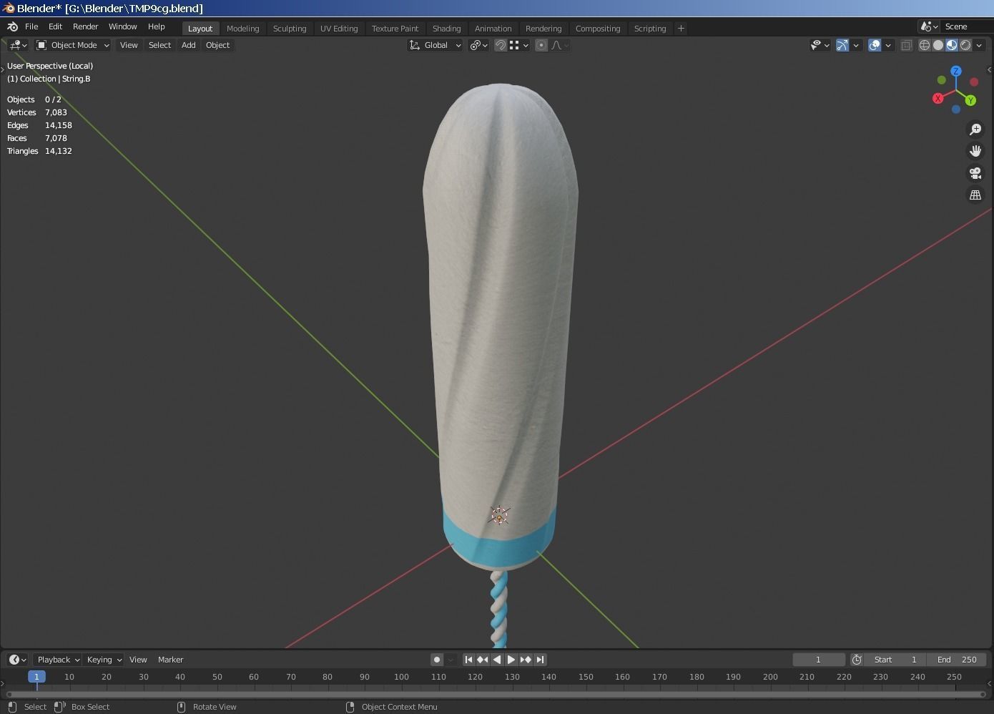Image resolution: width=994 pixels, height=714 pixels.
Task: Toggle viewport overlays
Action: [875, 45]
